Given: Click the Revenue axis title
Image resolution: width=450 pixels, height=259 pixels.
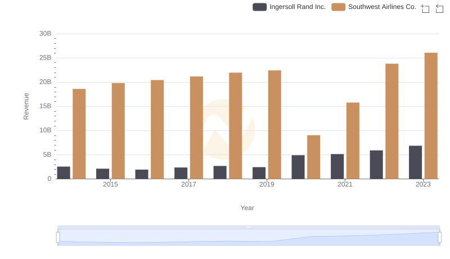Looking at the screenshot, I should [26, 106].
